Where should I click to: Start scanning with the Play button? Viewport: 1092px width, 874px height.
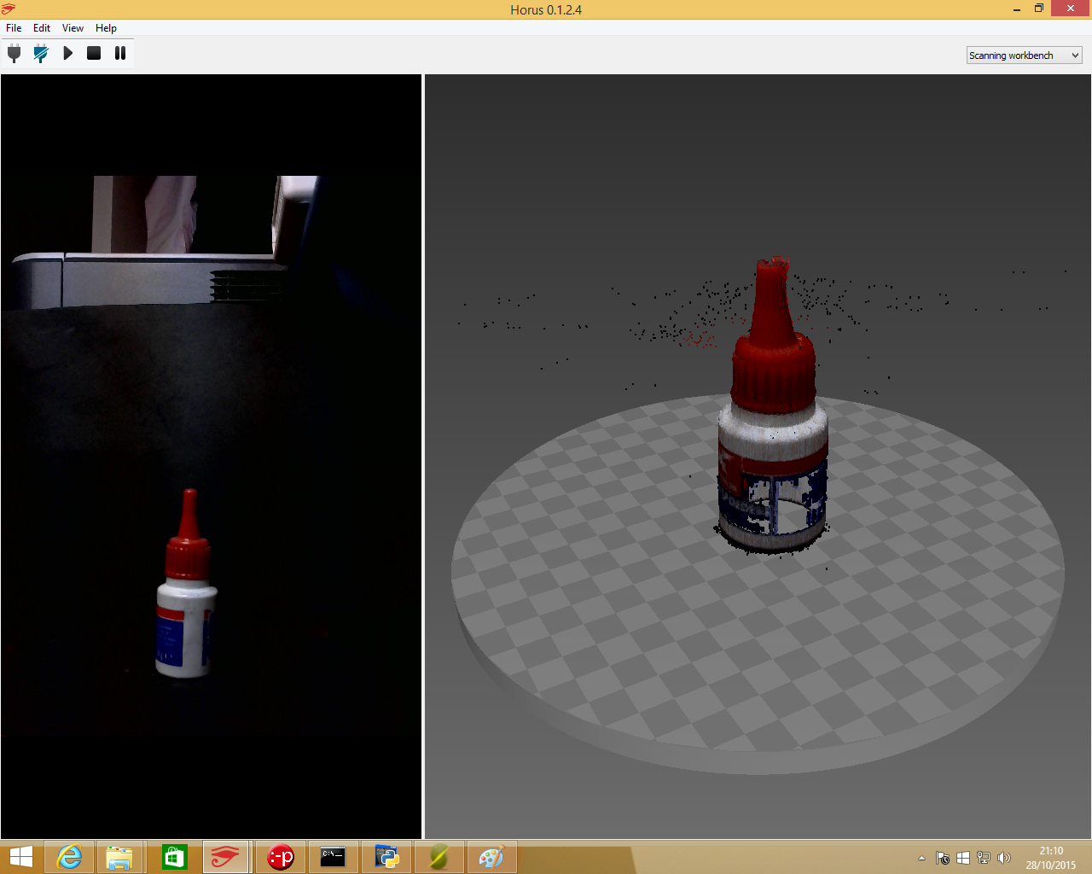pos(67,53)
